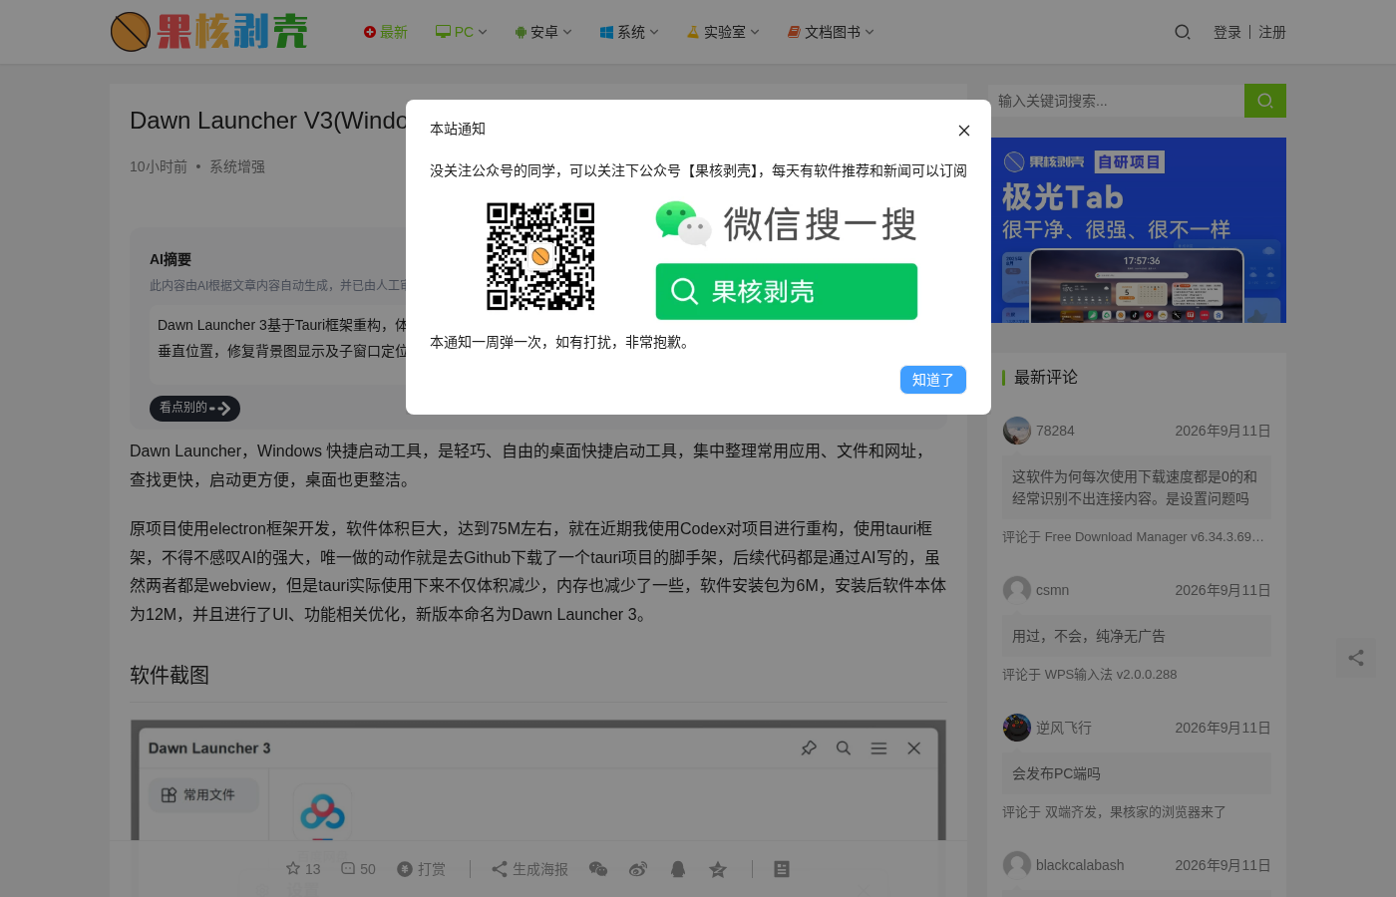1396x897 pixels.
Task: Focus the 输入关键词搜索 input field
Action: pos(1116,101)
